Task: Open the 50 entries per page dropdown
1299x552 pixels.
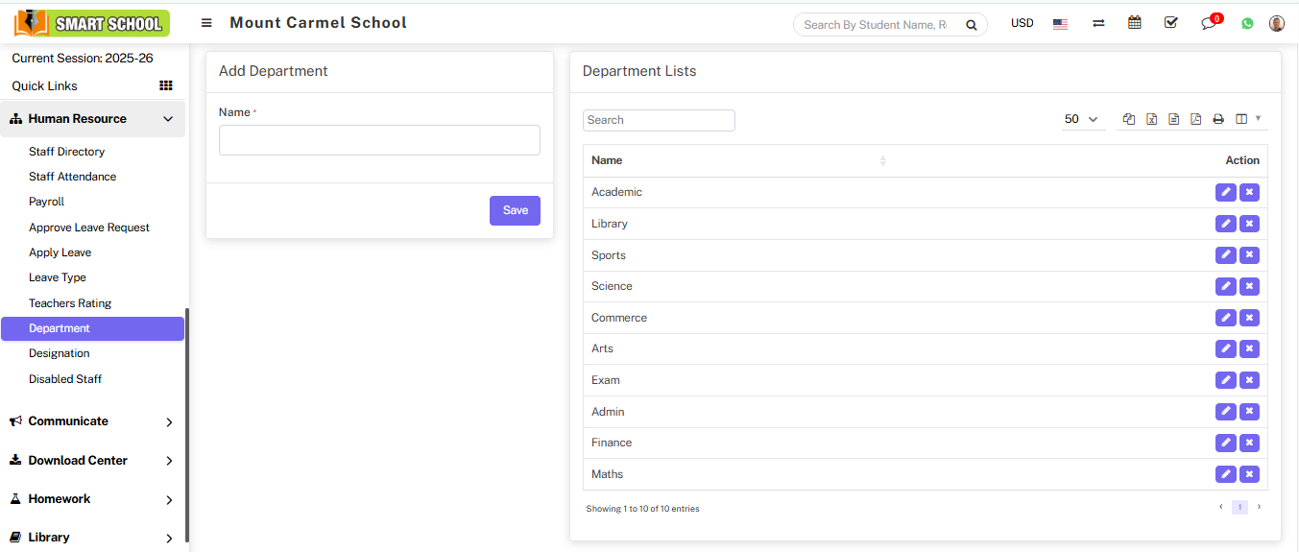Action: 1081,119
